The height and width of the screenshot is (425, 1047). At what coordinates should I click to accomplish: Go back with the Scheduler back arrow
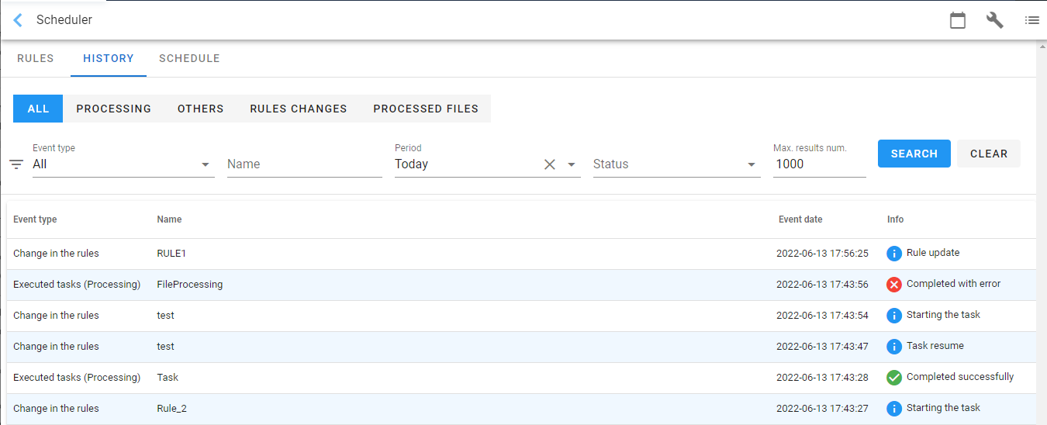[18, 20]
